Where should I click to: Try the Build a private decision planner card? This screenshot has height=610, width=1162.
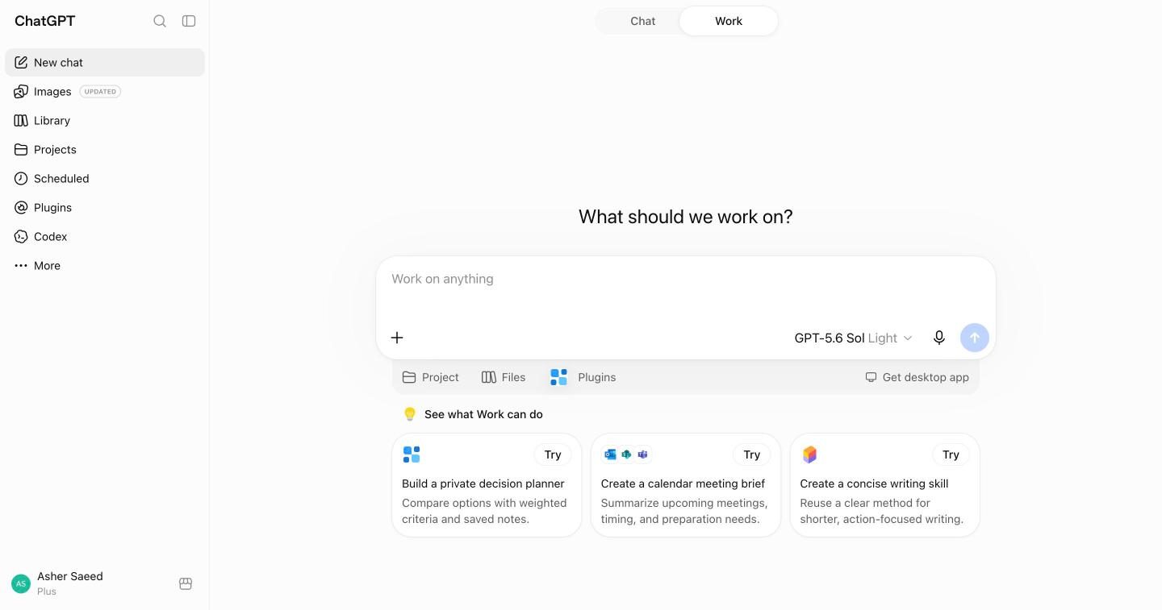click(553, 454)
